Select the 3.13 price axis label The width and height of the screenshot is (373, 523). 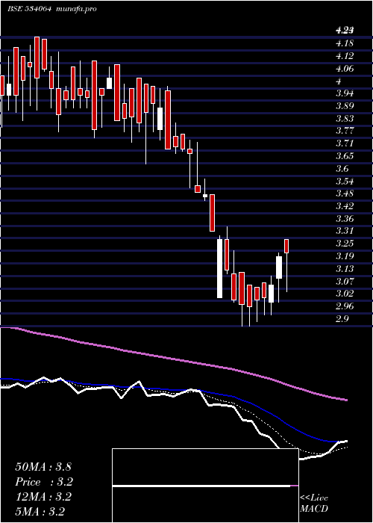tap(345, 269)
